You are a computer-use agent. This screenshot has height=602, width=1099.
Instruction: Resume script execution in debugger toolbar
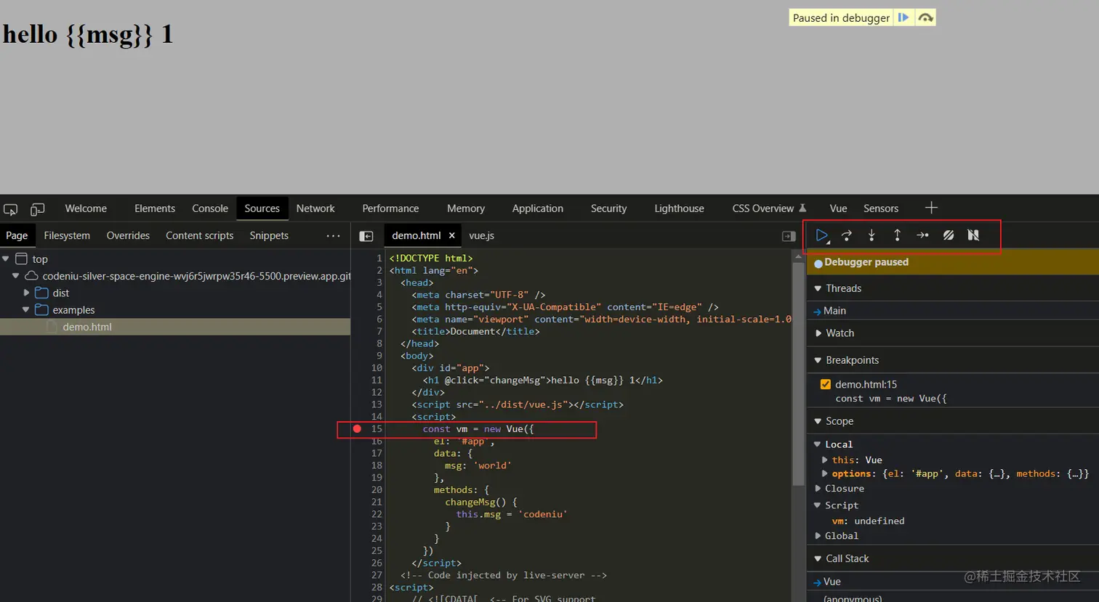point(821,235)
